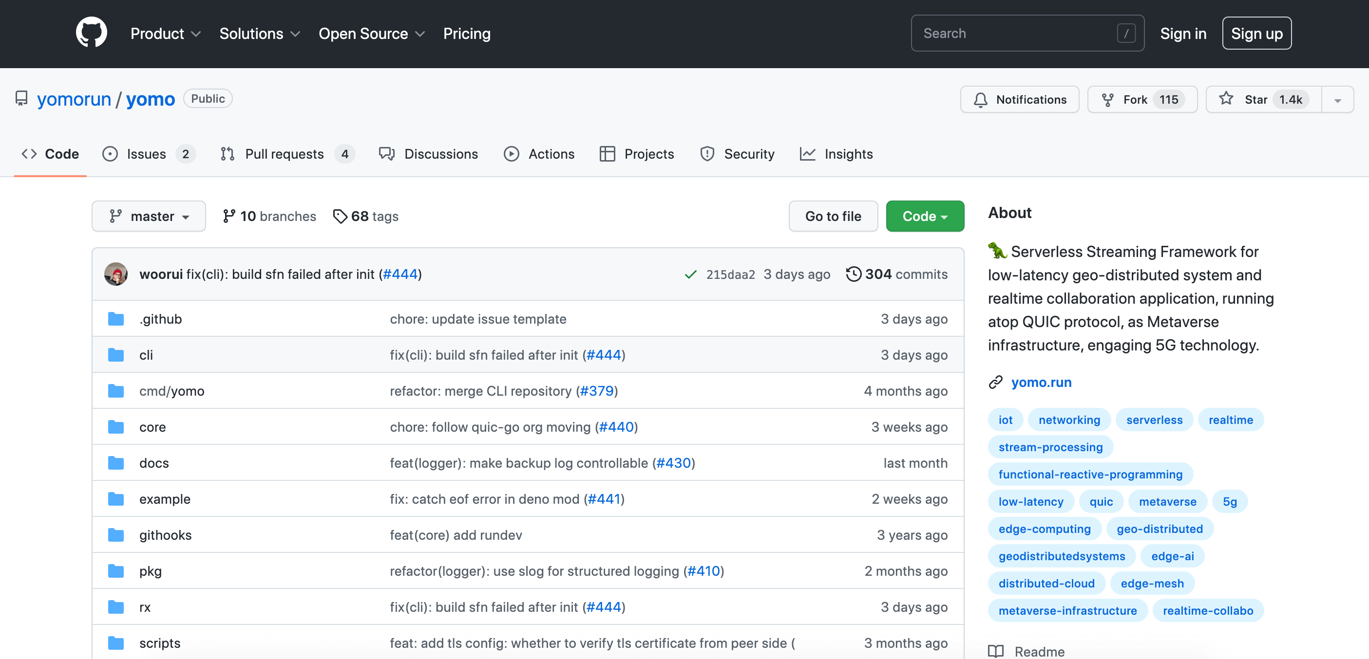Click the example folder icon
The width and height of the screenshot is (1369, 659).
116,499
